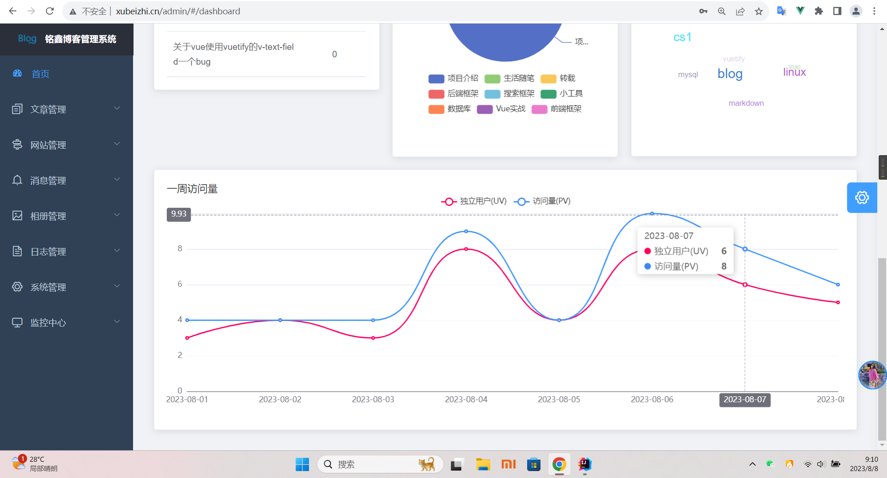The height and width of the screenshot is (478, 887).
Task: Open the 系统管理 menu label
Action: (48, 287)
